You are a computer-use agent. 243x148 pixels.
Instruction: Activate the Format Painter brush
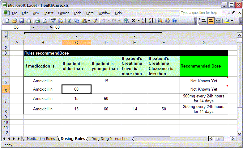click(x=95, y=21)
